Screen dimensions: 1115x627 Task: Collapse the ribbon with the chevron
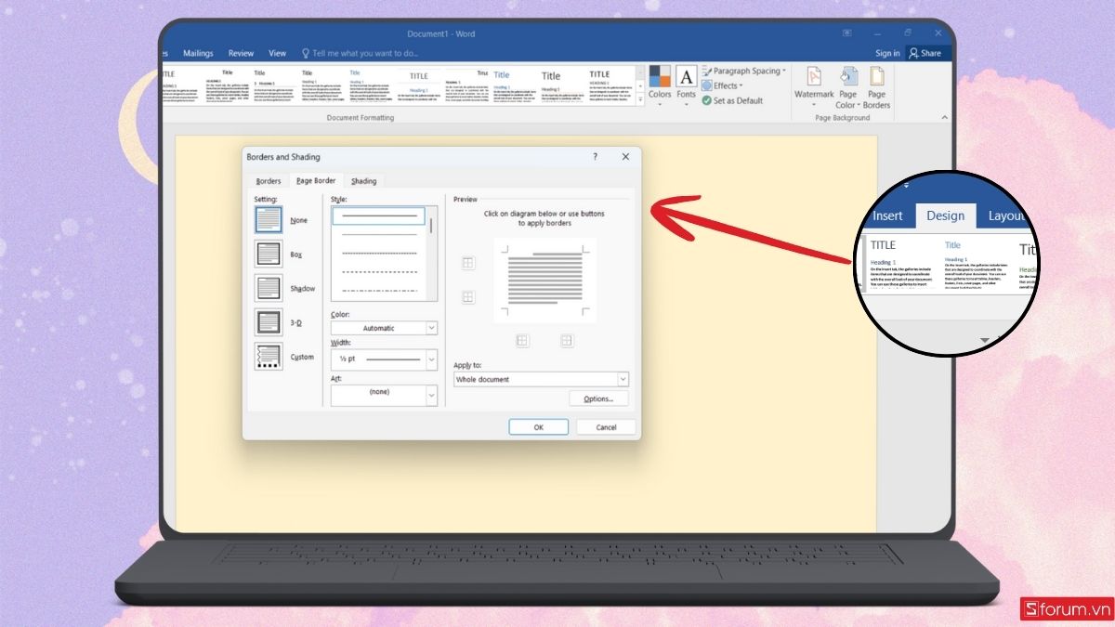945,118
